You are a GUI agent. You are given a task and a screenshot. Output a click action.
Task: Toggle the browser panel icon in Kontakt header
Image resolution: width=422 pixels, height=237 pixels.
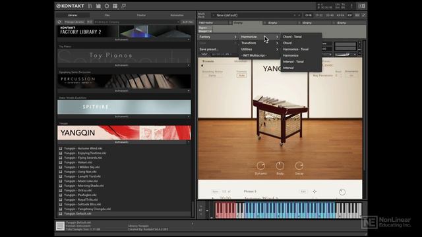90,6
